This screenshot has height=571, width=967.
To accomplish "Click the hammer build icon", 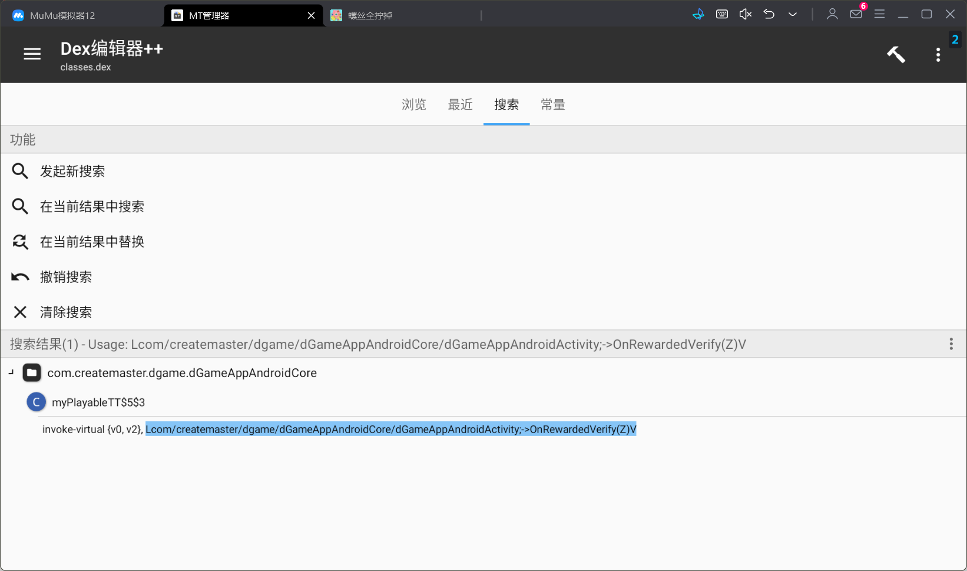I will pyautogui.click(x=896, y=54).
